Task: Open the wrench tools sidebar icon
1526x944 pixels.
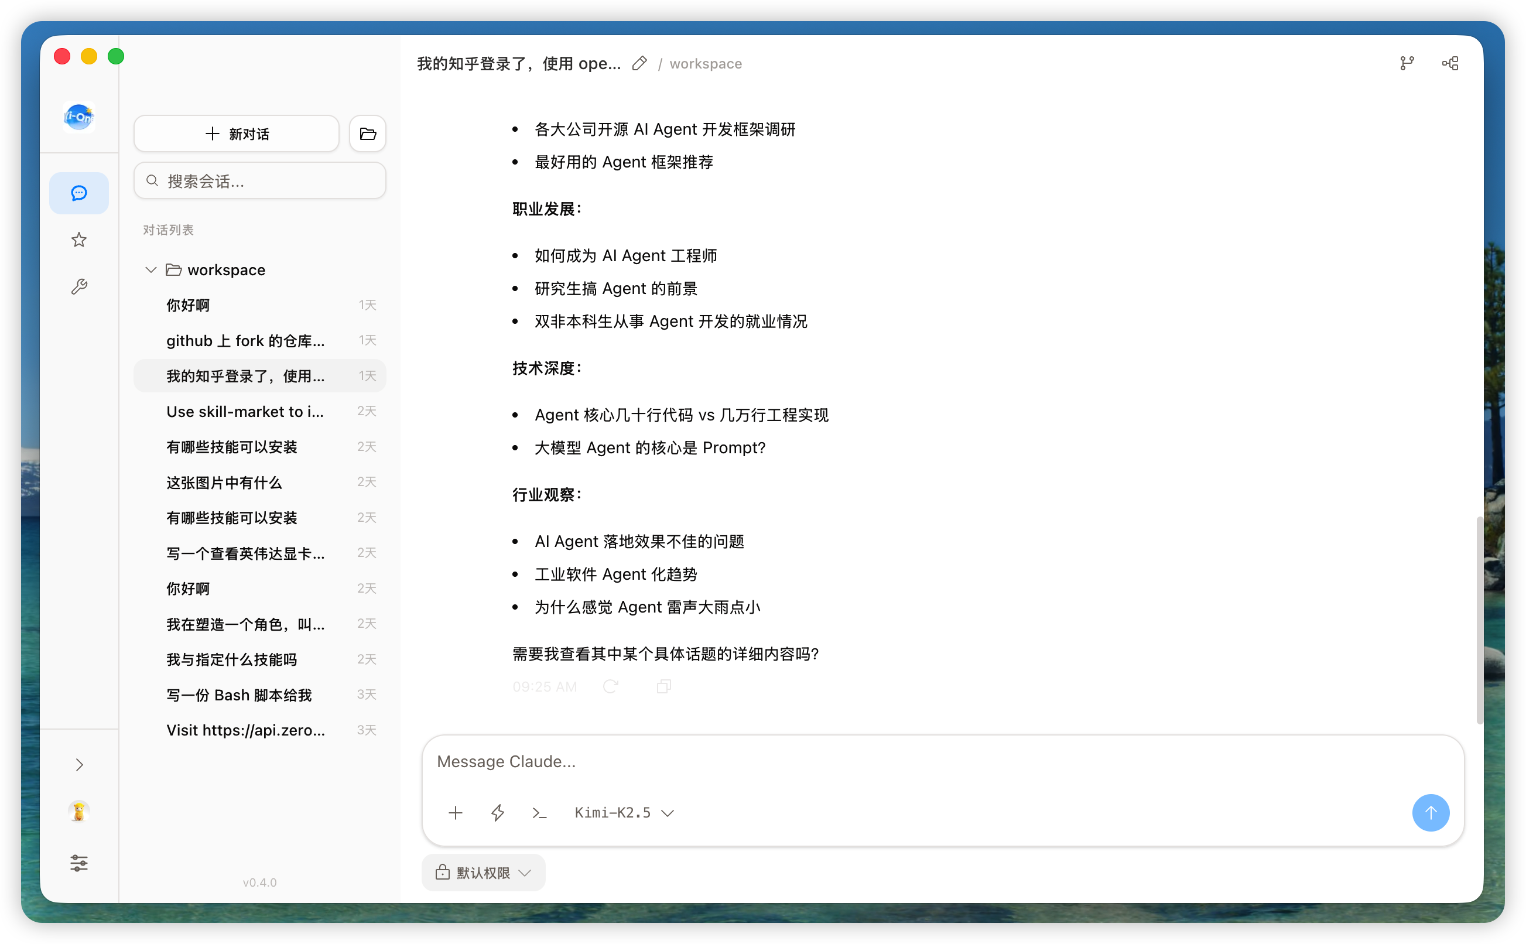Action: [x=78, y=286]
